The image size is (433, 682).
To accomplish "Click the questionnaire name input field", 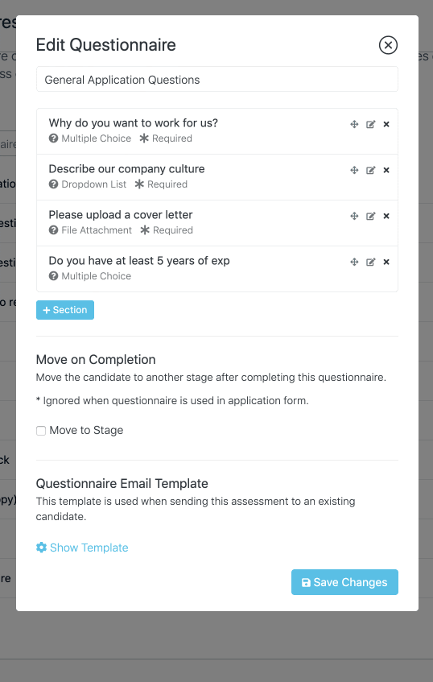I will pyautogui.click(x=217, y=79).
